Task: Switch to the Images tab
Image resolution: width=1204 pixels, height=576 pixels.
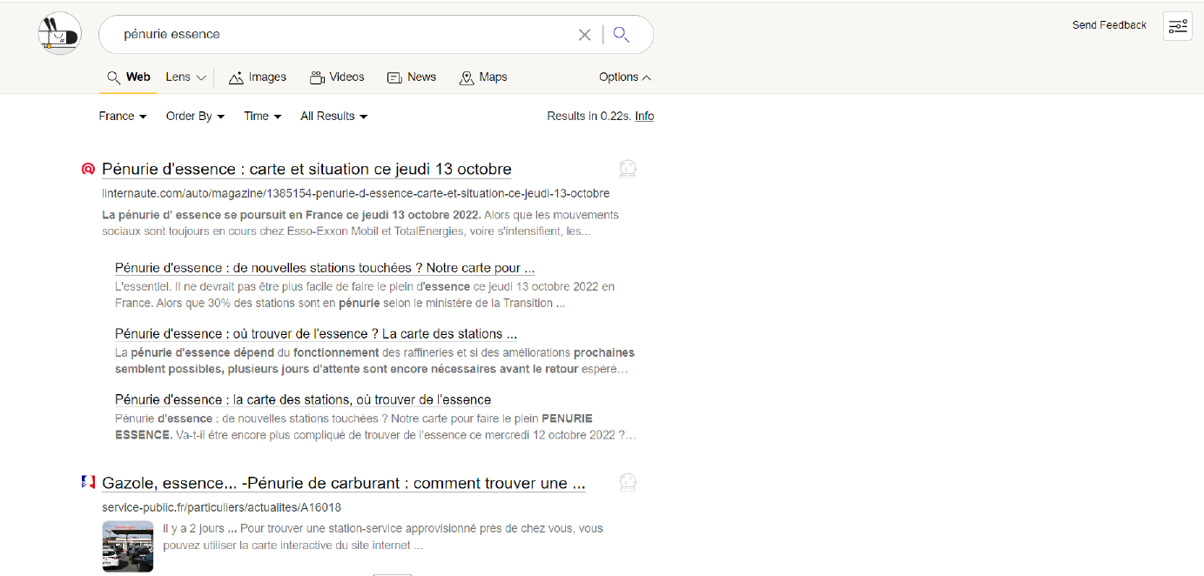Action: 258,77
